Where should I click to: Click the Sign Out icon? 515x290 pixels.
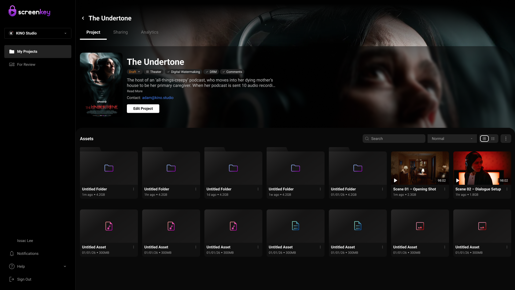[12, 279]
